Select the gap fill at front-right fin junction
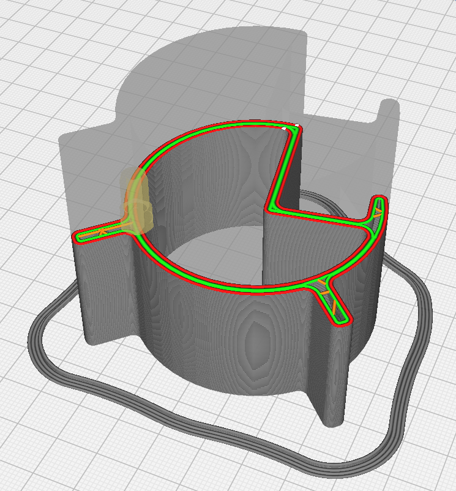Viewport: 456px width, 491px height. pyautogui.click(x=320, y=287)
